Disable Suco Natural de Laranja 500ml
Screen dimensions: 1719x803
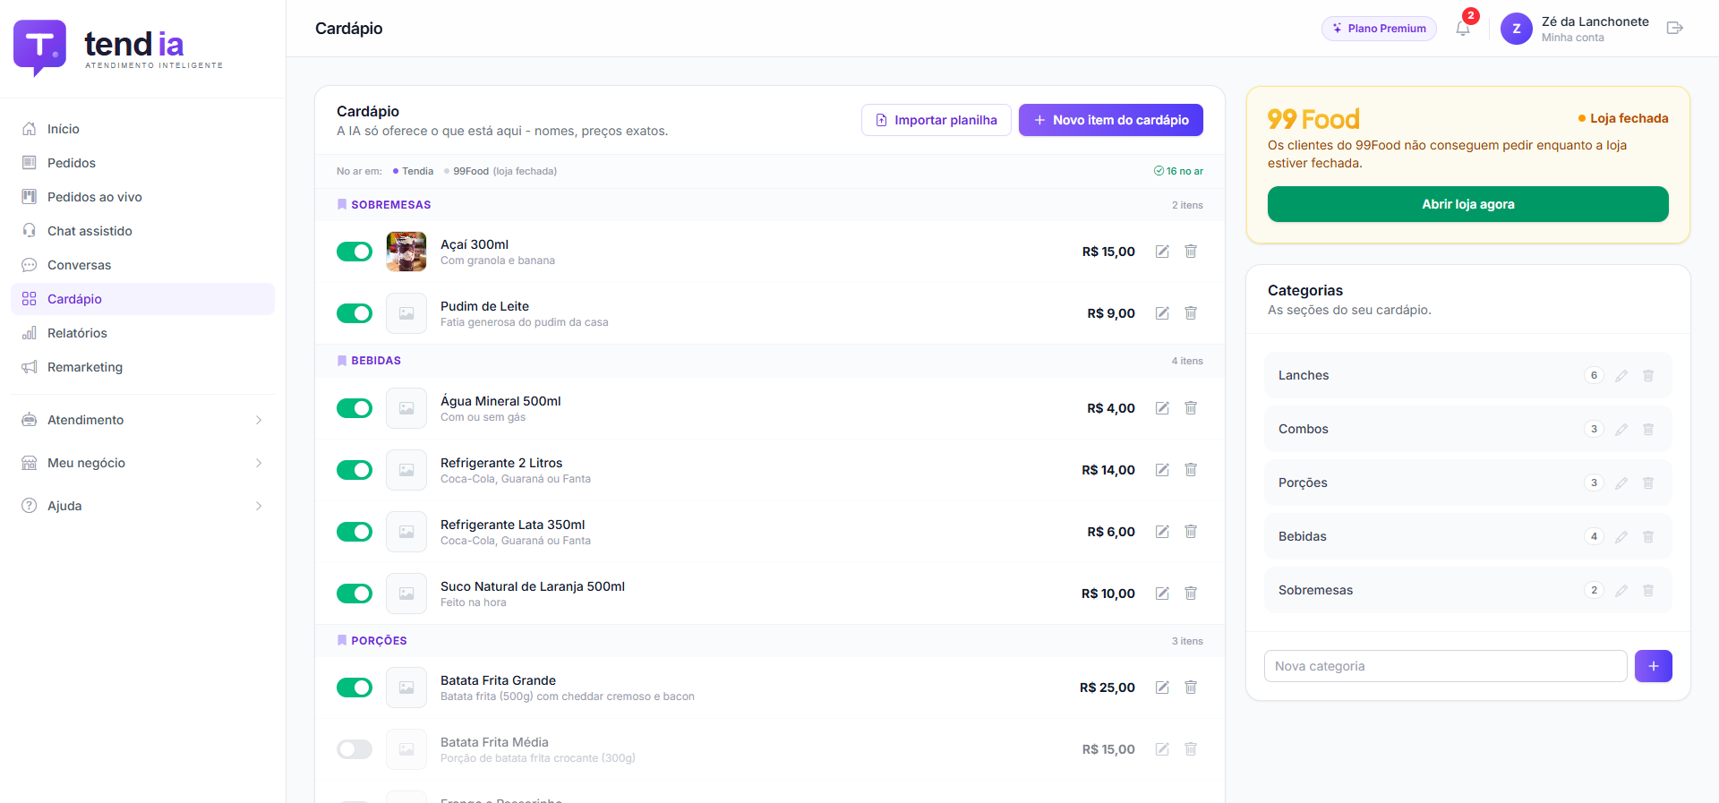355,594
